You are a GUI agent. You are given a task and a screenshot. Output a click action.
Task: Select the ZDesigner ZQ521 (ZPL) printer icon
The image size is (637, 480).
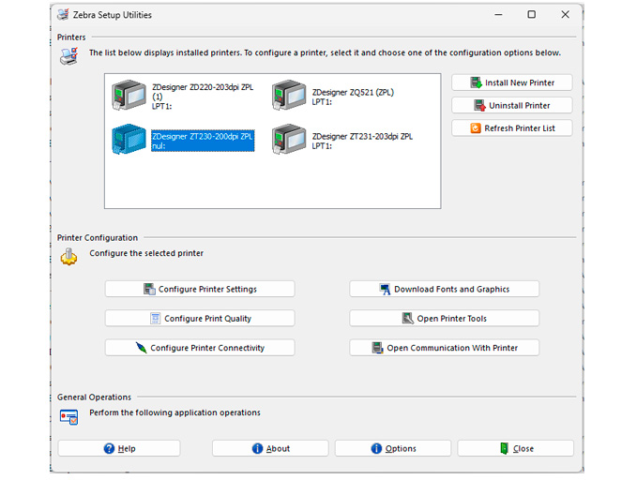click(289, 96)
